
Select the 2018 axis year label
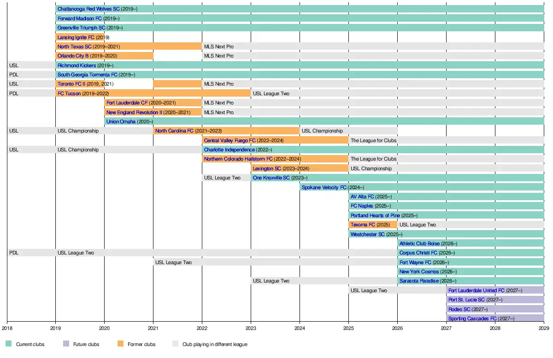[x=7, y=328]
